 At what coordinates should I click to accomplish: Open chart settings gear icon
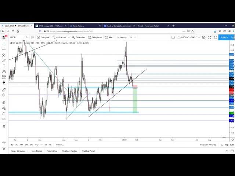(204, 37)
